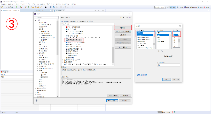Screen dimensions: 211x114
Task: Run garbage collector trash icon
Action: pos(175,112)
